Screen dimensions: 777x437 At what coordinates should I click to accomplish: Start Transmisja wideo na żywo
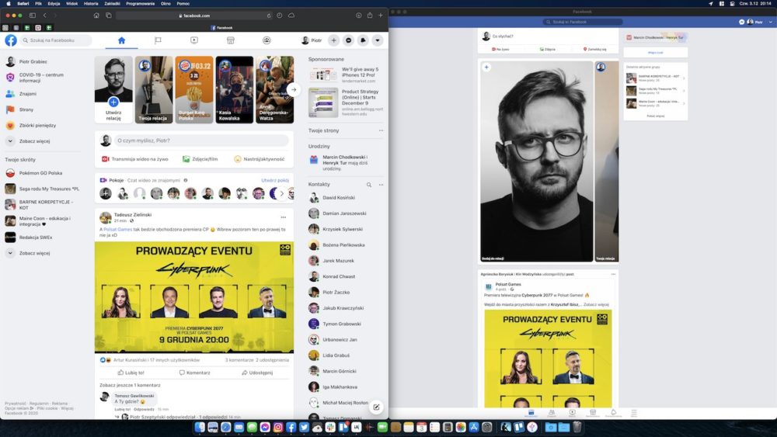coord(134,159)
